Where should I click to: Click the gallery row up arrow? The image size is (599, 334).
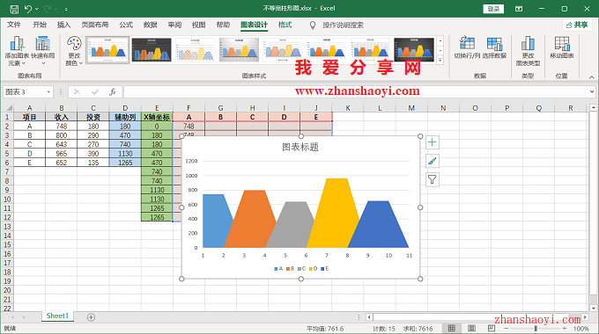440,40
